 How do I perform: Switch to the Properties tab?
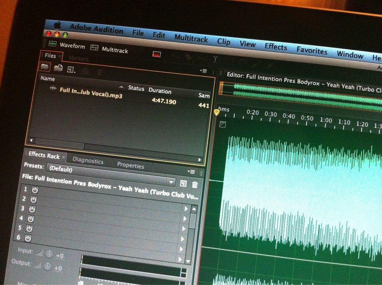click(x=131, y=165)
